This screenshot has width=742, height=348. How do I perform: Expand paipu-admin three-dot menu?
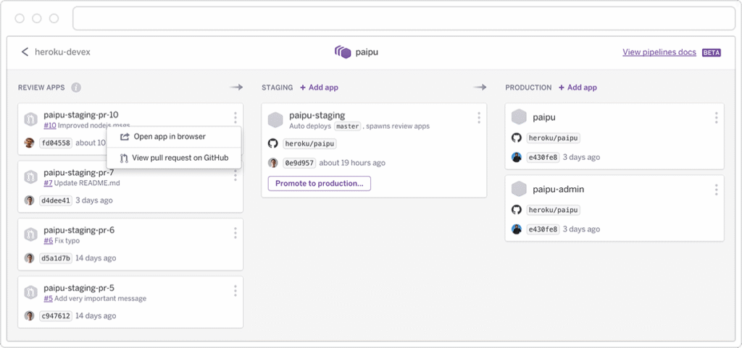[x=716, y=190]
